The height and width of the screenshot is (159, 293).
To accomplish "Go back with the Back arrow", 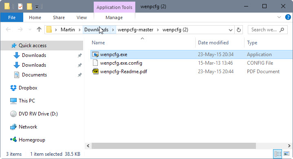I will (8, 29).
